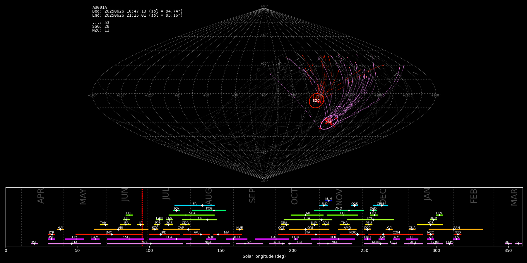This screenshot has width=527, height=263.
Task: Select the URS shower label in the timeline
Action: pyautogui.click(x=393, y=242)
